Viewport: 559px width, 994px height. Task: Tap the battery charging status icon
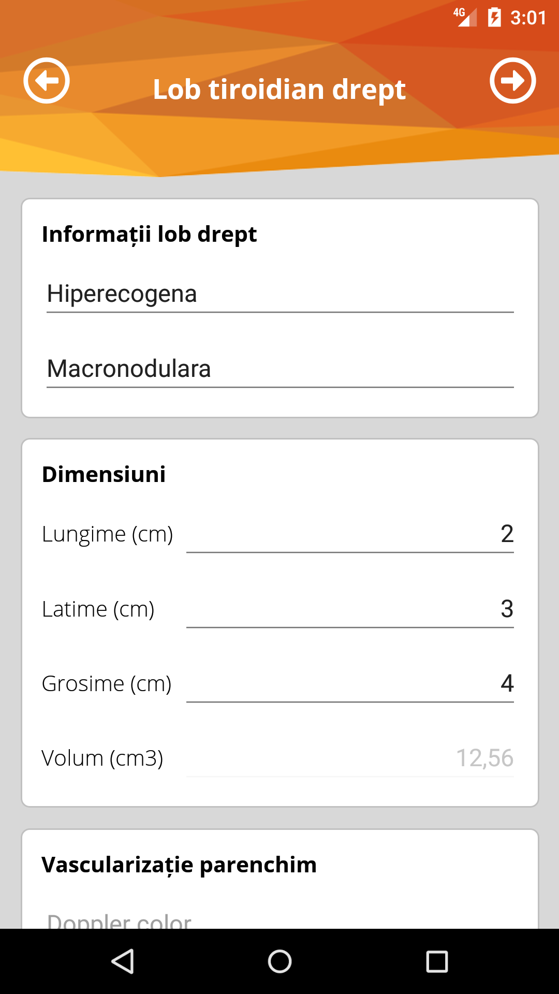[x=494, y=18]
